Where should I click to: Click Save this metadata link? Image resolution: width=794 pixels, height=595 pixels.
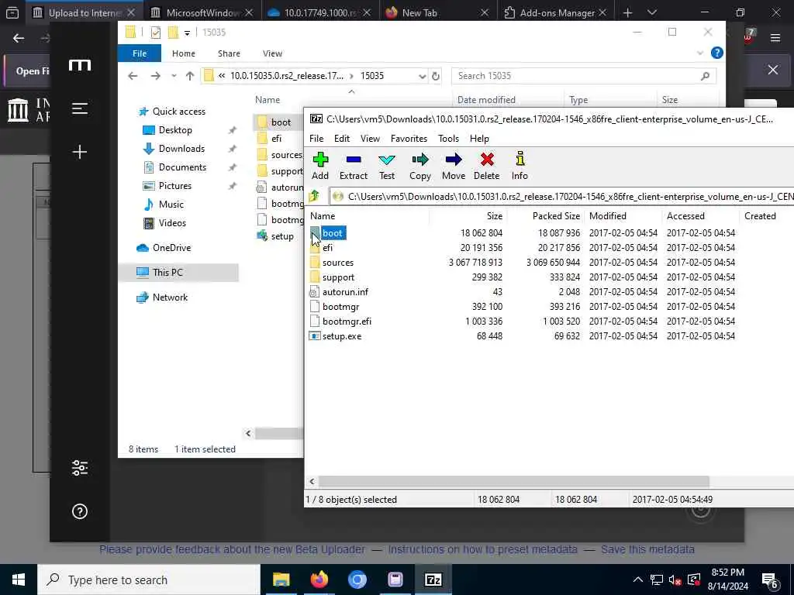tap(647, 549)
